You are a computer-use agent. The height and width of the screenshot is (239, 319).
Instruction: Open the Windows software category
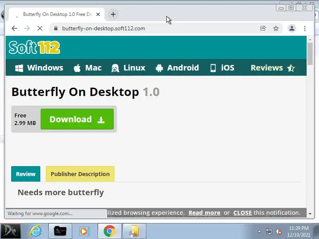point(39,68)
